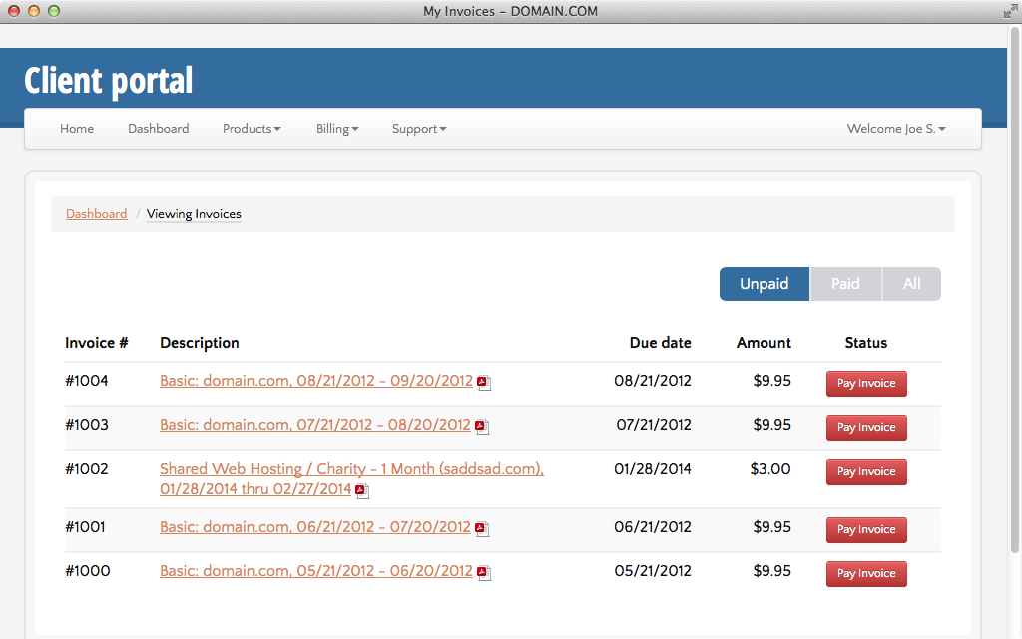Expand the Billing dropdown menu
Screen dimensions: 1022x639
point(337,129)
